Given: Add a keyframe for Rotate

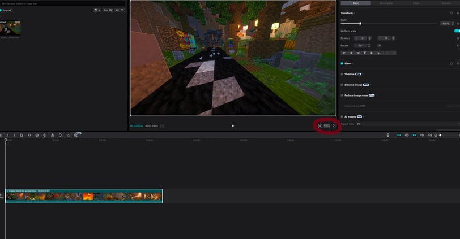Looking at the screenshot, I should pos(458,46).
